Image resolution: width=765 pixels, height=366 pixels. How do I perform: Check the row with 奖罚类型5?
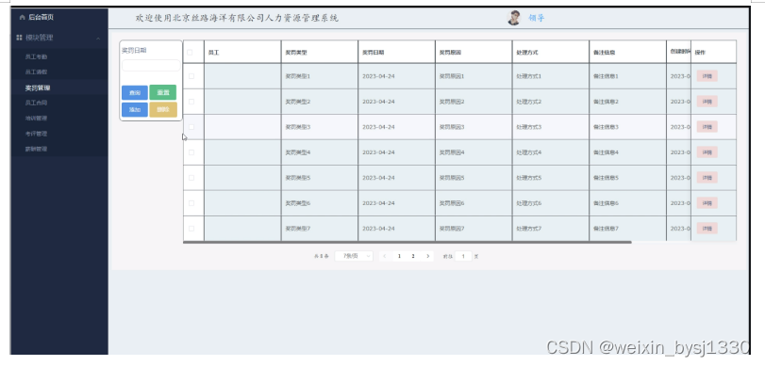[191, 178]
